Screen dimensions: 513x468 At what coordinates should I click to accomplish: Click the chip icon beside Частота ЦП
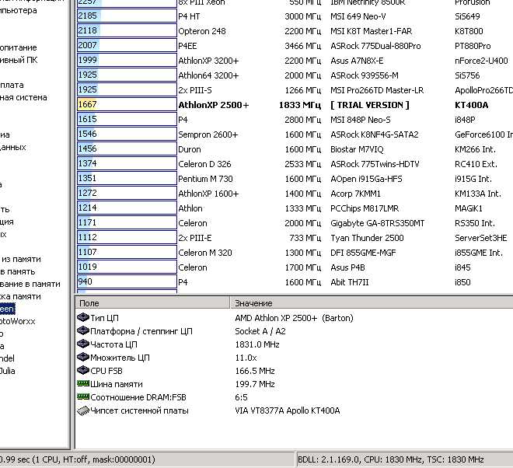click(x=83, y=344)
